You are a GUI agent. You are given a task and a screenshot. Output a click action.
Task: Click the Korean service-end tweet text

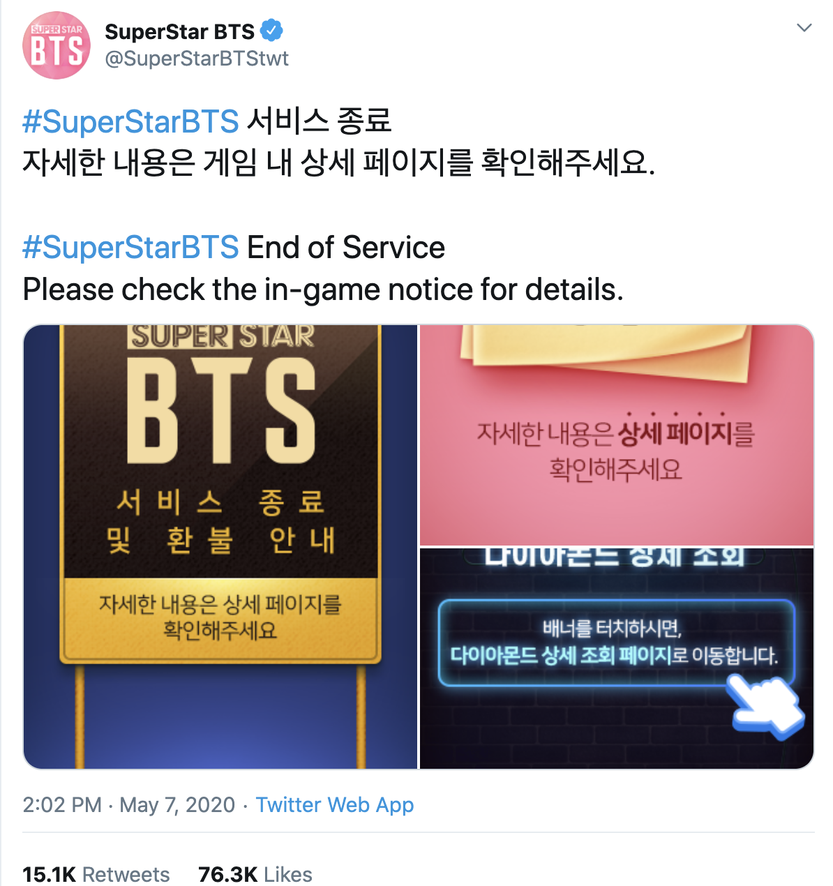pos(339,142)
